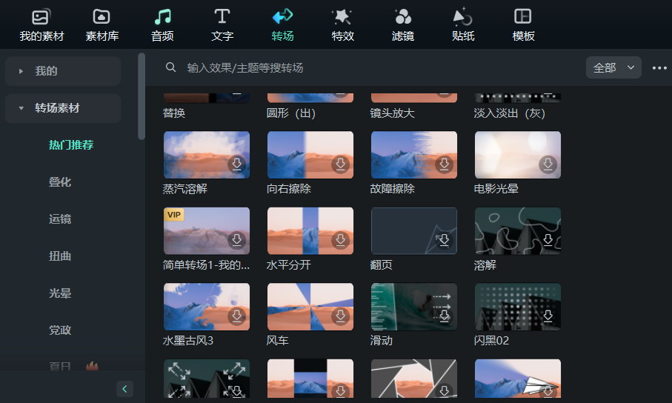
Task: Download the 水平分开 transition
Action: point(340,240)
